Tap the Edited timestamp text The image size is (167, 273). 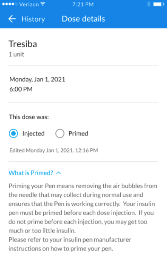tap(54, 150)
